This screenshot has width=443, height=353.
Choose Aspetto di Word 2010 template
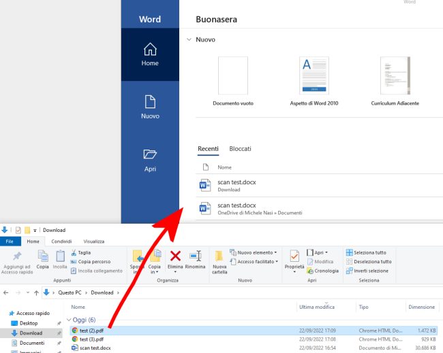314,81
